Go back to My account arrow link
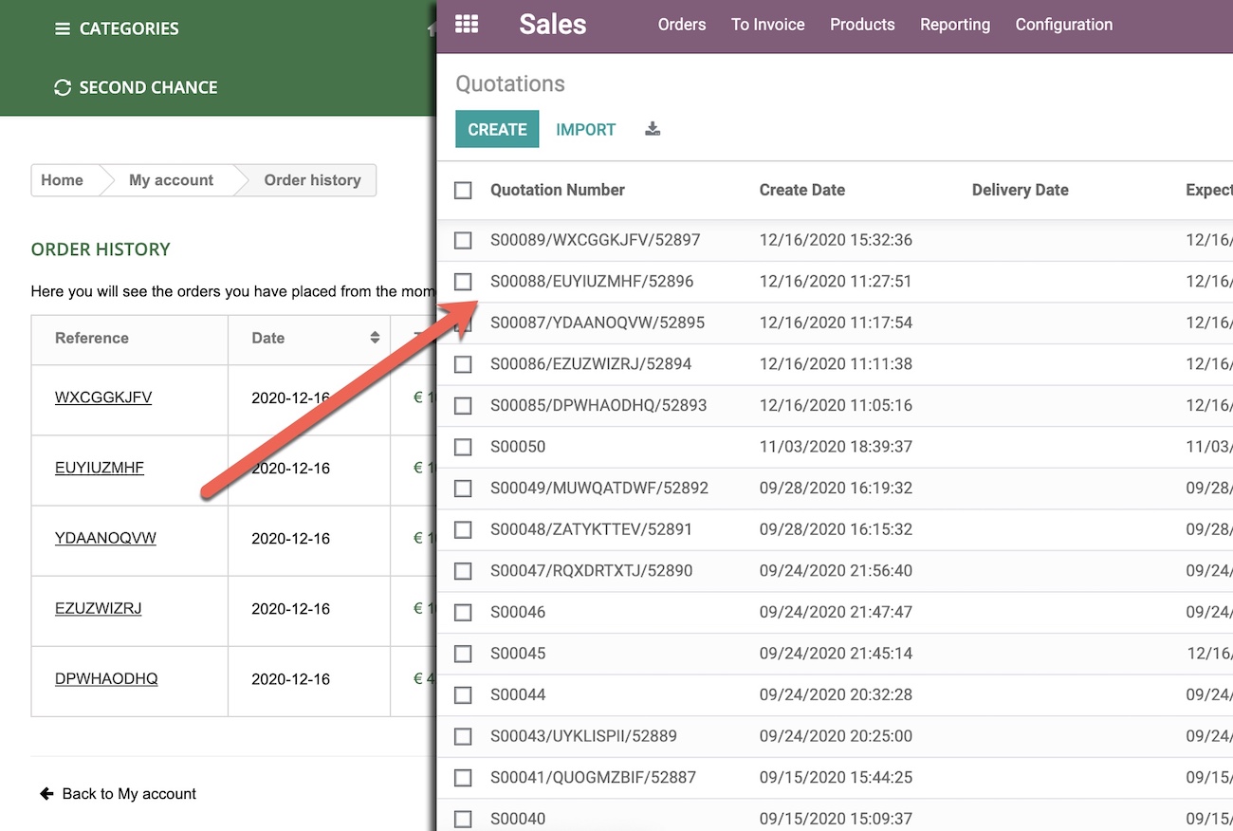The image size is (1233, 831). pyautogui.click(x=119, y=793)
